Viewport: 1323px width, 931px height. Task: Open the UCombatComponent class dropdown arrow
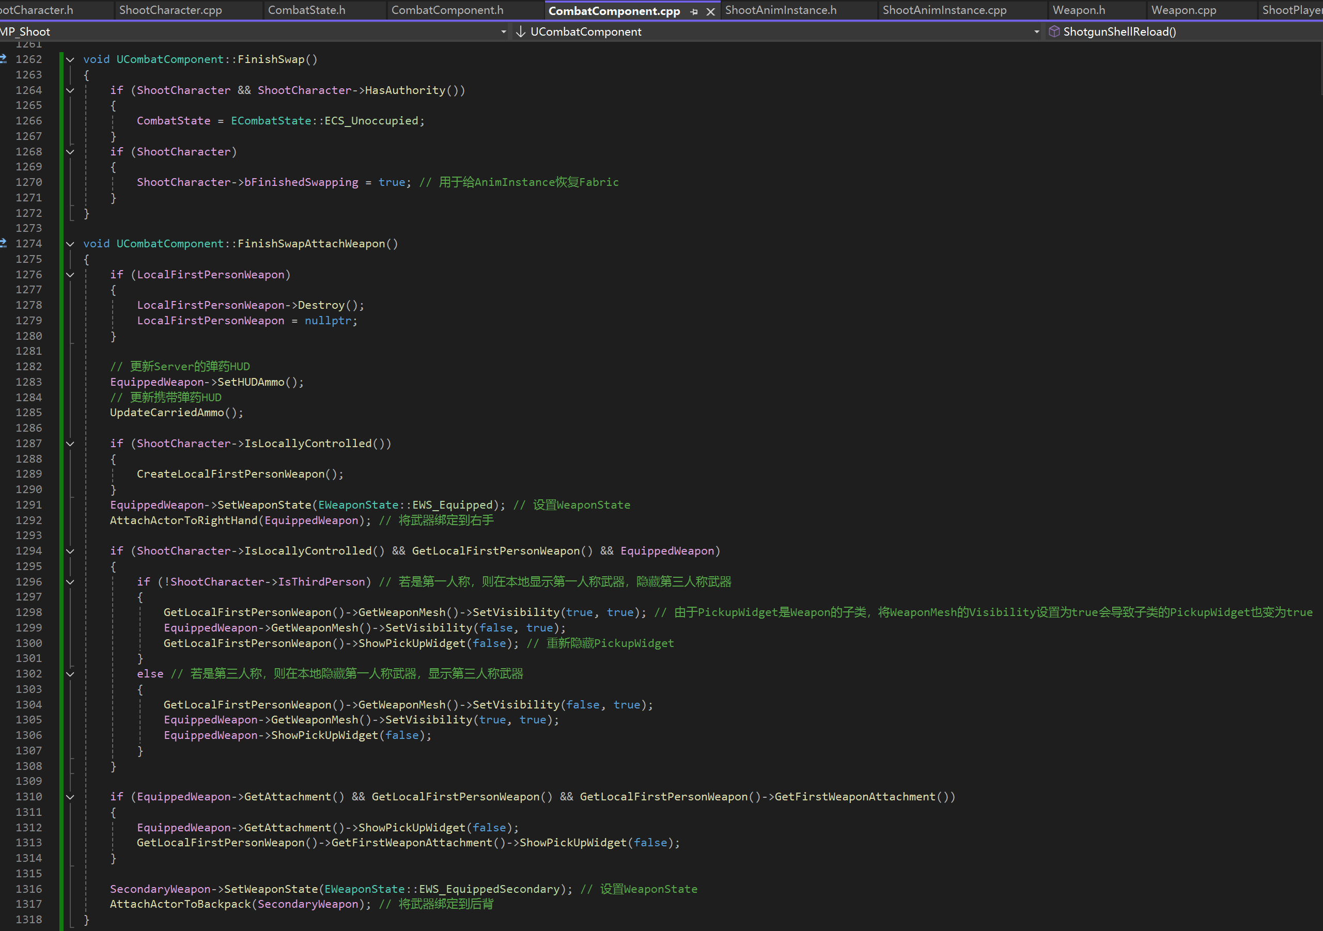[x=1037, y=31]
